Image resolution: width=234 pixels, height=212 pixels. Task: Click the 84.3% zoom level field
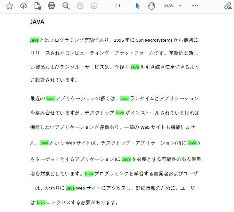[169, 6]
